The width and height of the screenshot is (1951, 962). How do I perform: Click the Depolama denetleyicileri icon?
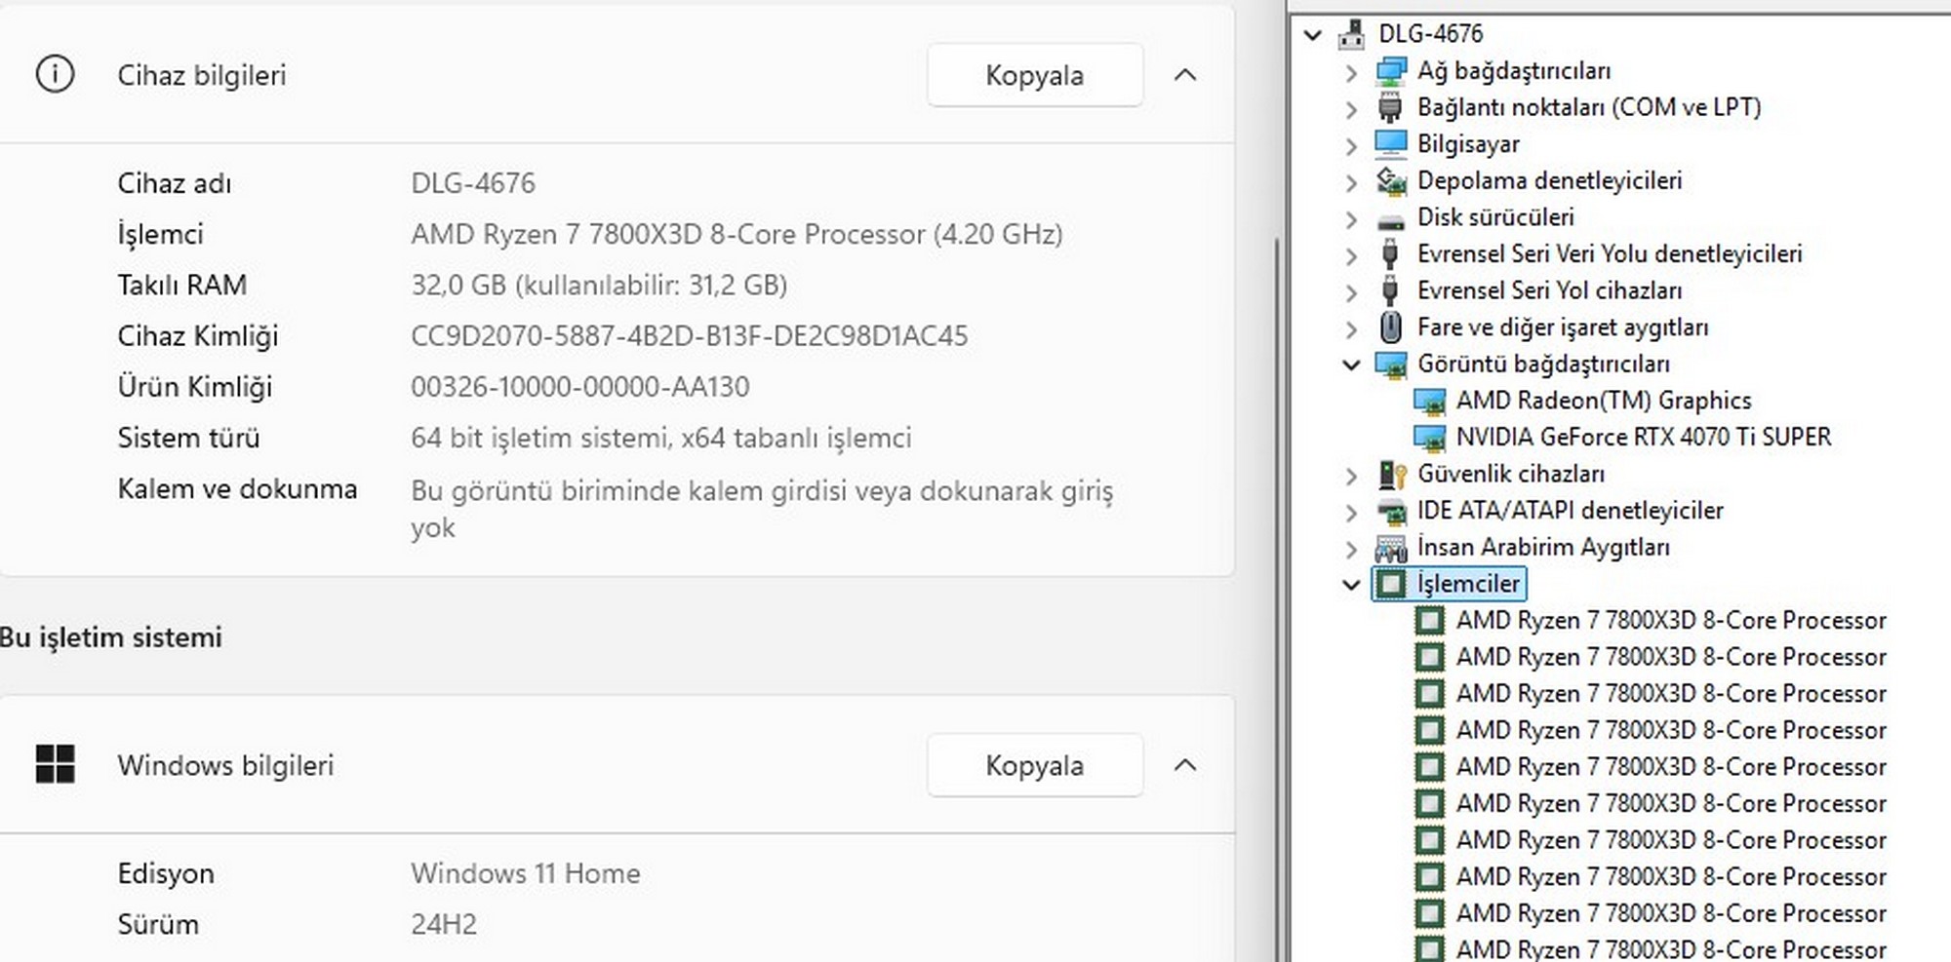tap(1390, 181)
